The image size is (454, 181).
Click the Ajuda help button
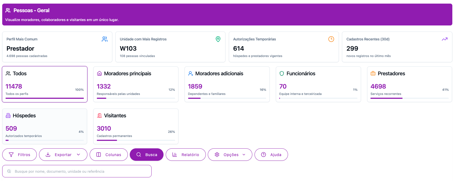tap(271, 155)
